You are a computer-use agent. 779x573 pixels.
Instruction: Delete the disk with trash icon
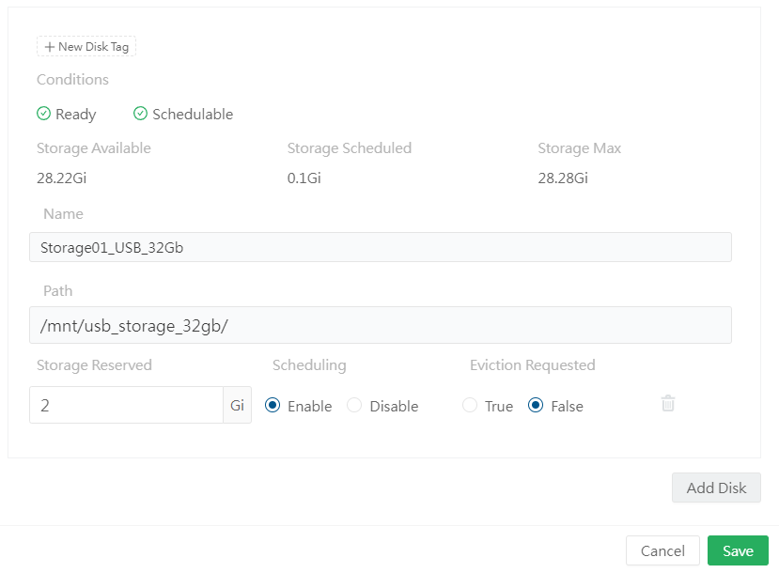[x=668, y=404]
